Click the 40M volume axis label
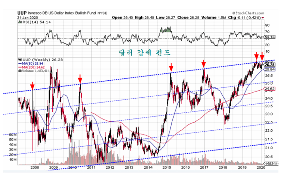The height and width of the screenshot is (178, 283). (x=13, y=145)
